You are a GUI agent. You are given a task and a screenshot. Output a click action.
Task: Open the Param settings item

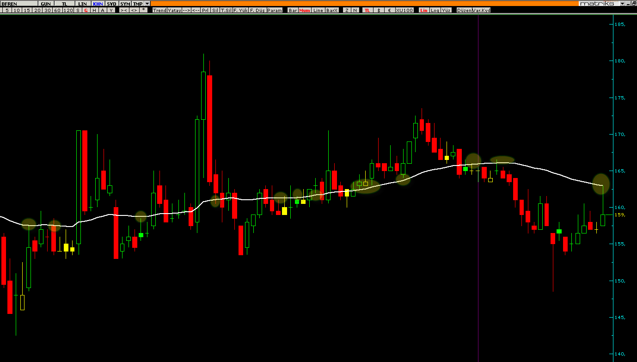pos(274,10)
